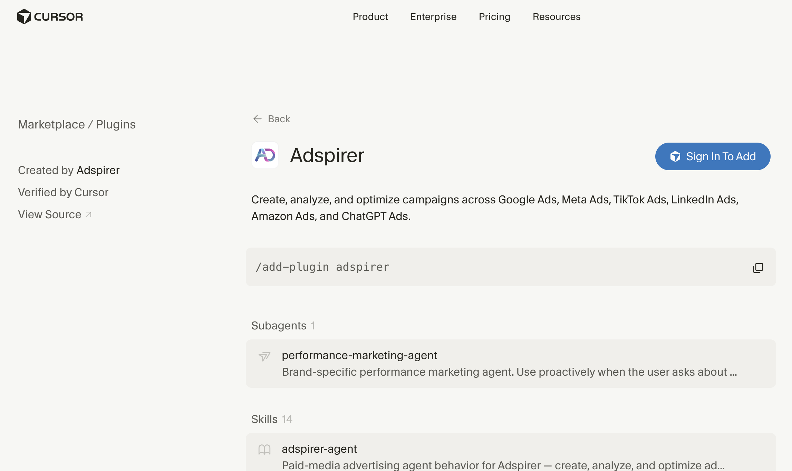Screen dimensions: 792x471
Task: Copy the add-plugin command icon
Action: point(758,268)
